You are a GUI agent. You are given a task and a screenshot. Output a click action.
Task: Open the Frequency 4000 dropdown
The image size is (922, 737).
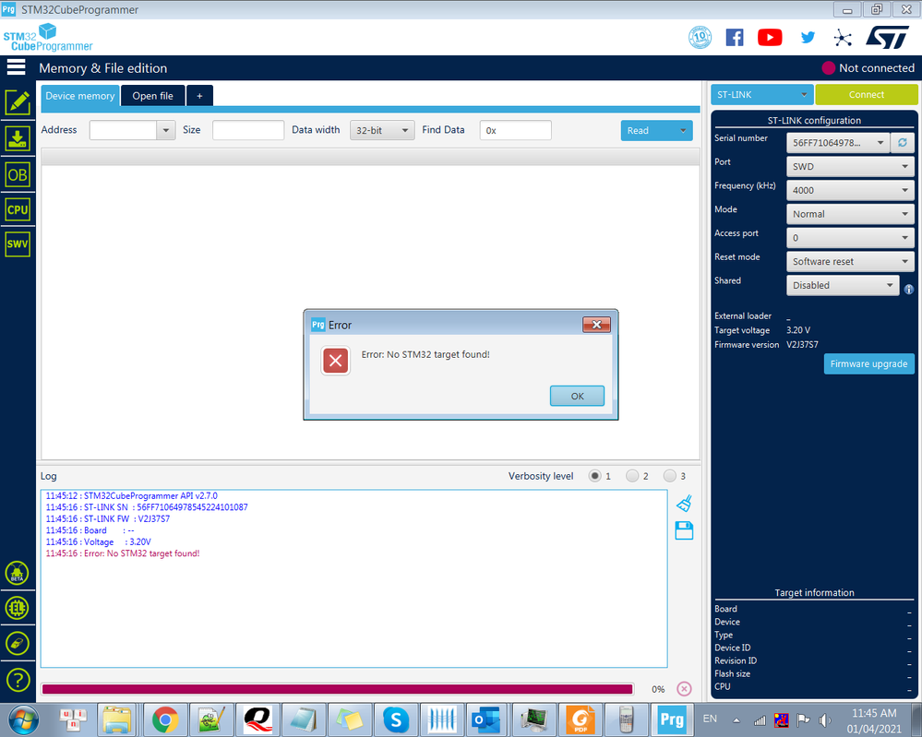pos(850,190)
